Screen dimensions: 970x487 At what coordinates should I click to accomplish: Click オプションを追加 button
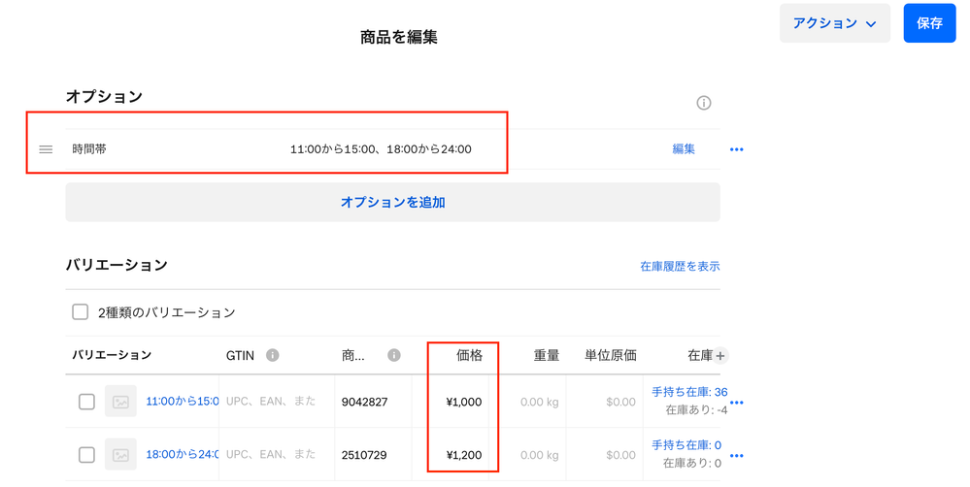coord(392,203)
